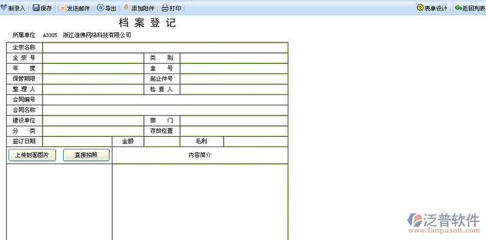Click the 直接拍照 button
This screenshot has width=486, height=240.
tap(86, 155)
